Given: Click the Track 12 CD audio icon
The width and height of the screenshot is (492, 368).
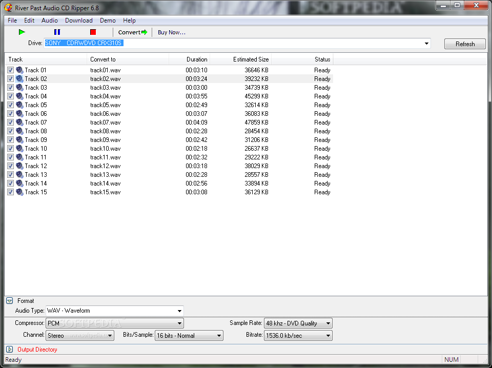Looking at the screenshot, I should [19, 166].
